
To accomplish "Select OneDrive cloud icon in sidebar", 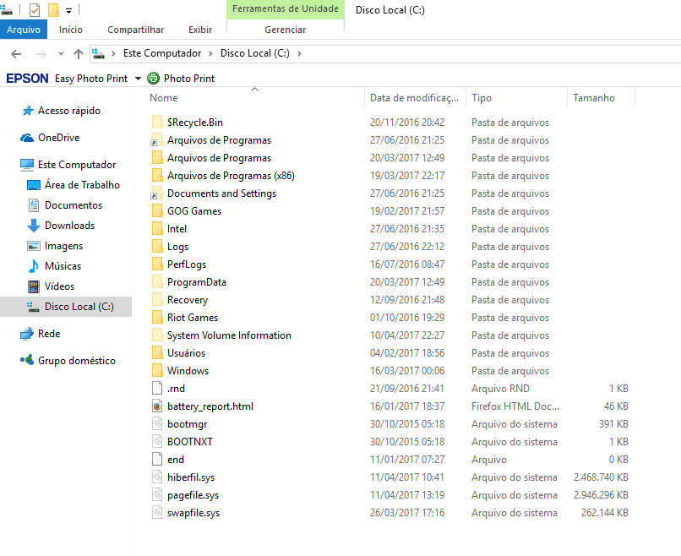I will (27, 138).
